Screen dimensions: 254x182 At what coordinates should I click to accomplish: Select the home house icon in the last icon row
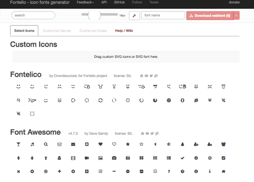click(223, 171)
